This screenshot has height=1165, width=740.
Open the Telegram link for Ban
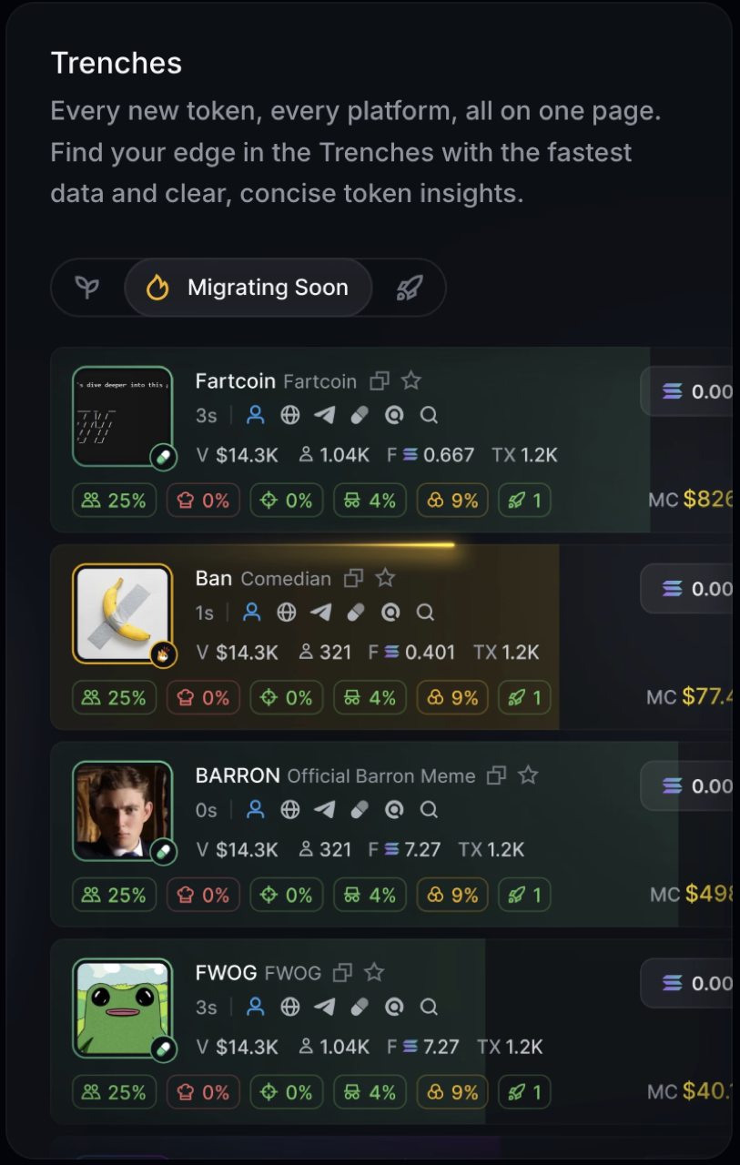pyautogui.click(x=321, y=613)
